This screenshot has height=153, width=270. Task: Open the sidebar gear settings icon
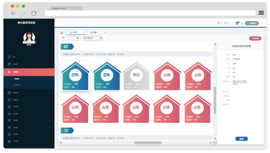tap(9, 141)
